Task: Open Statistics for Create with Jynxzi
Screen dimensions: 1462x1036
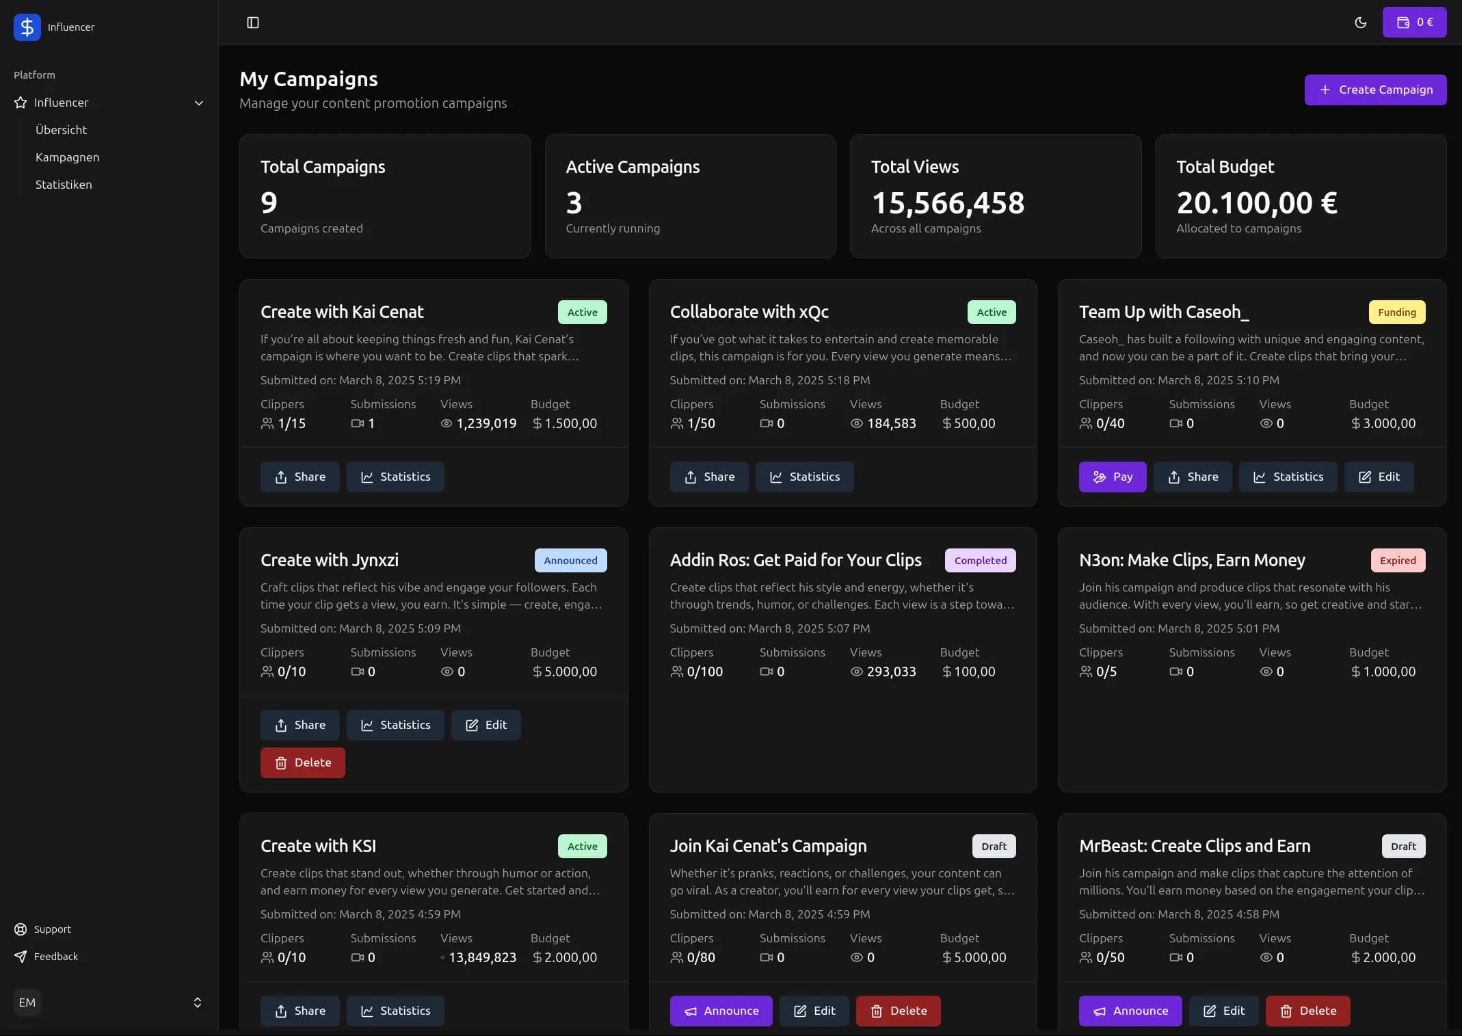Action: pyautogui.click(x=395, y=725)
